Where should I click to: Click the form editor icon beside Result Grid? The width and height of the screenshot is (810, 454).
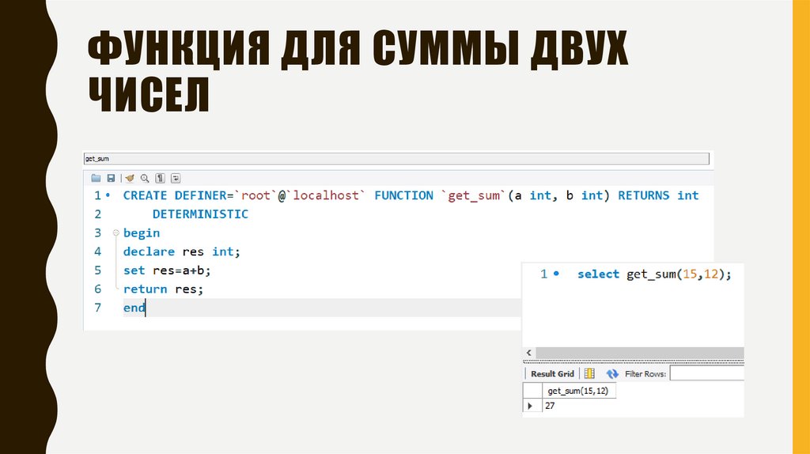click(589, 373)
